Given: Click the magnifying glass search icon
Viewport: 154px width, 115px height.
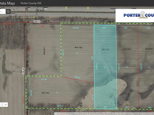Looking at the screenshot, I should click(8, 11).
